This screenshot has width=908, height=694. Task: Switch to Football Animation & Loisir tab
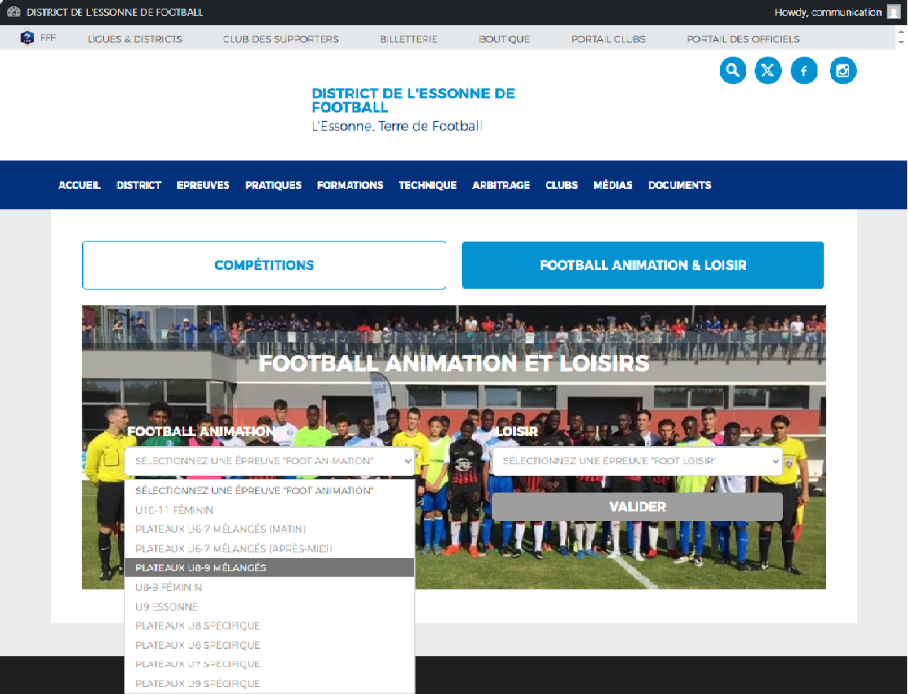[x=643, y=265]
